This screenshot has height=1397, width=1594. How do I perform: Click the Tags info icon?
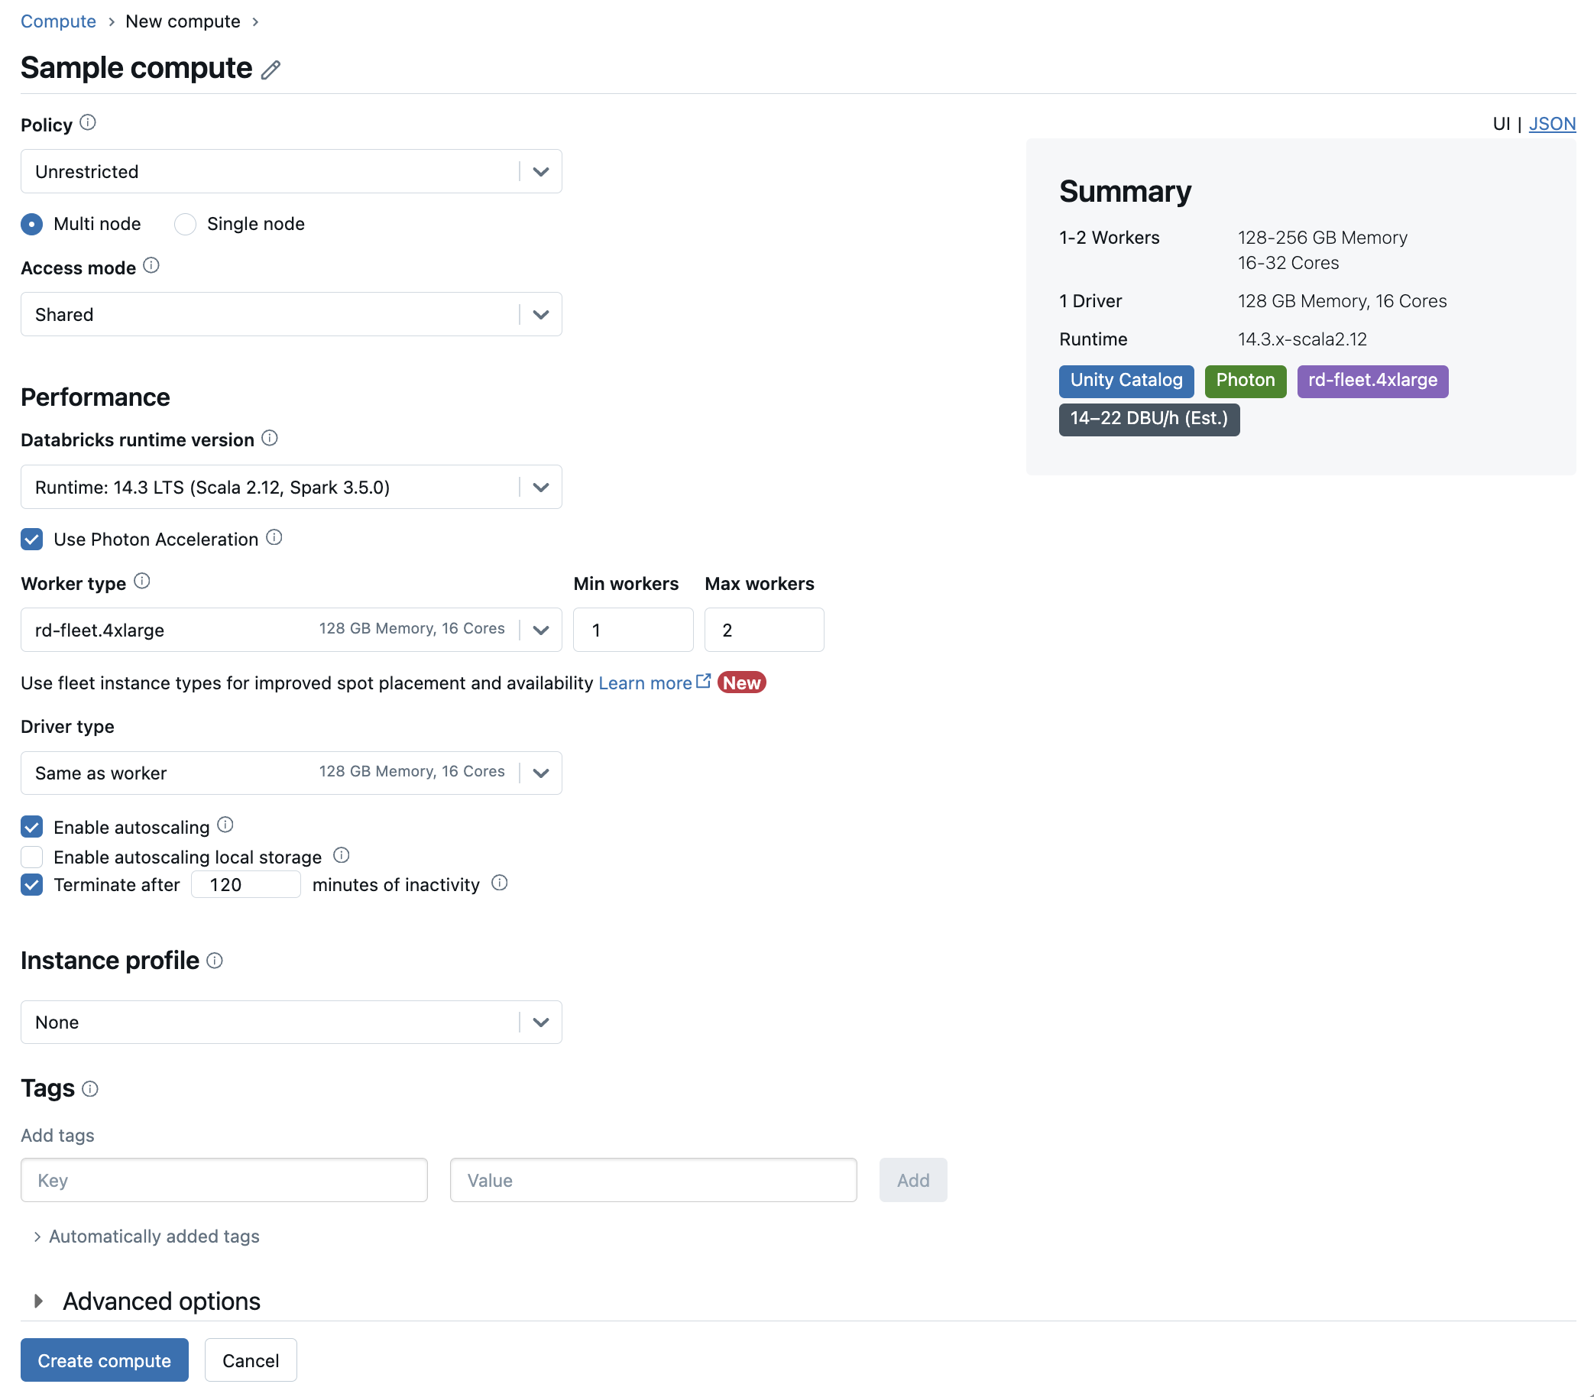90,1089
